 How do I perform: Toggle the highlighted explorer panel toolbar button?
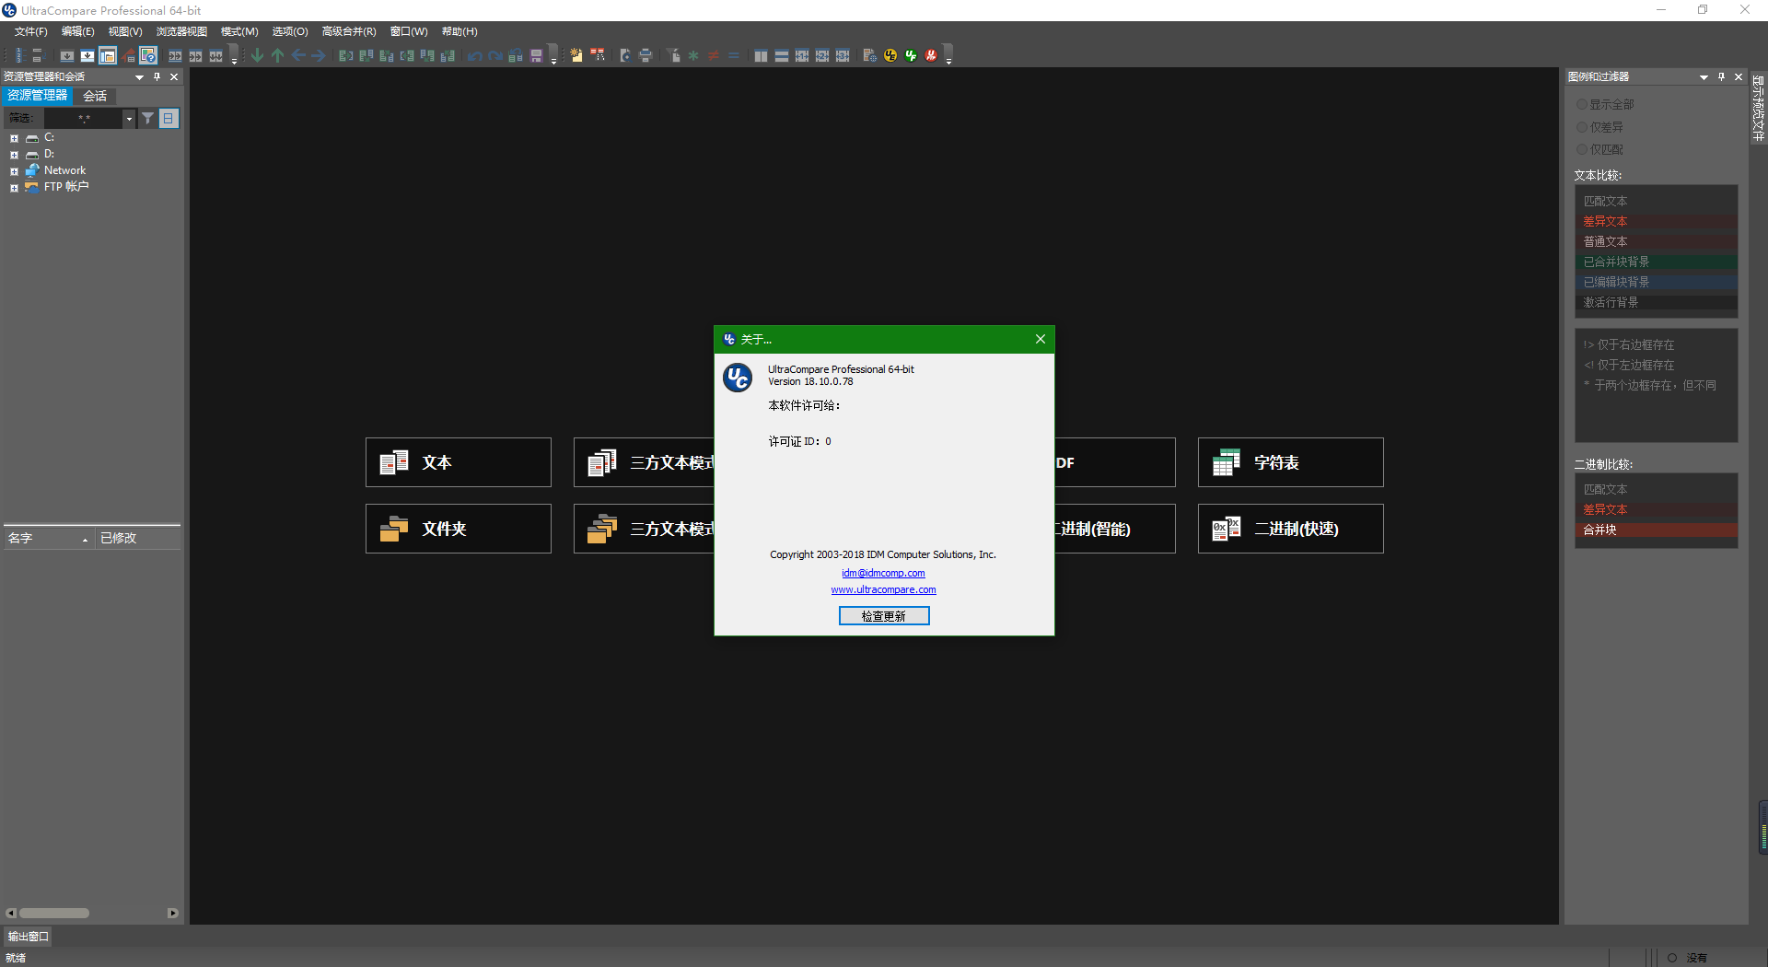click(x=108, y=55)
